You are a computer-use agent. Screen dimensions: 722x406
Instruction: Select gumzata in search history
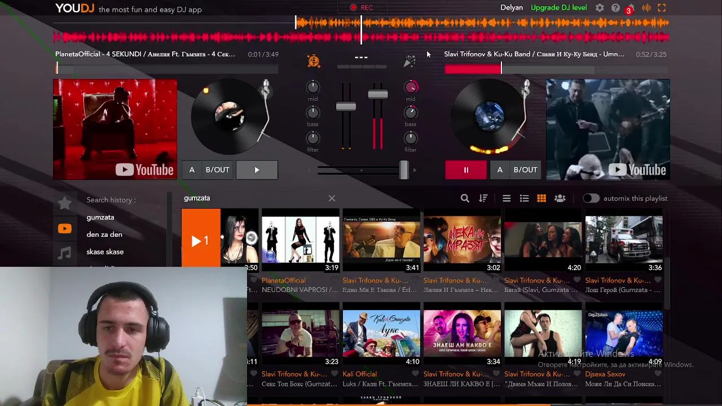click(x=100, y=217)
